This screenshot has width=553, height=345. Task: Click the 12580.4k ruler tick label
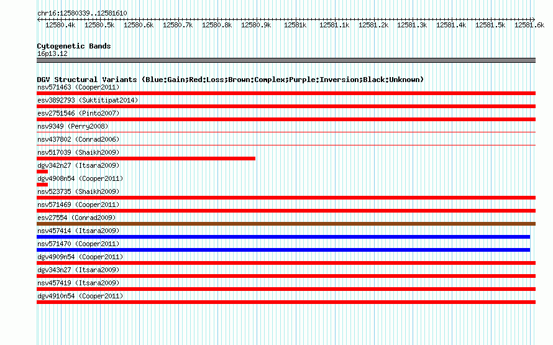tap(60, 25)
